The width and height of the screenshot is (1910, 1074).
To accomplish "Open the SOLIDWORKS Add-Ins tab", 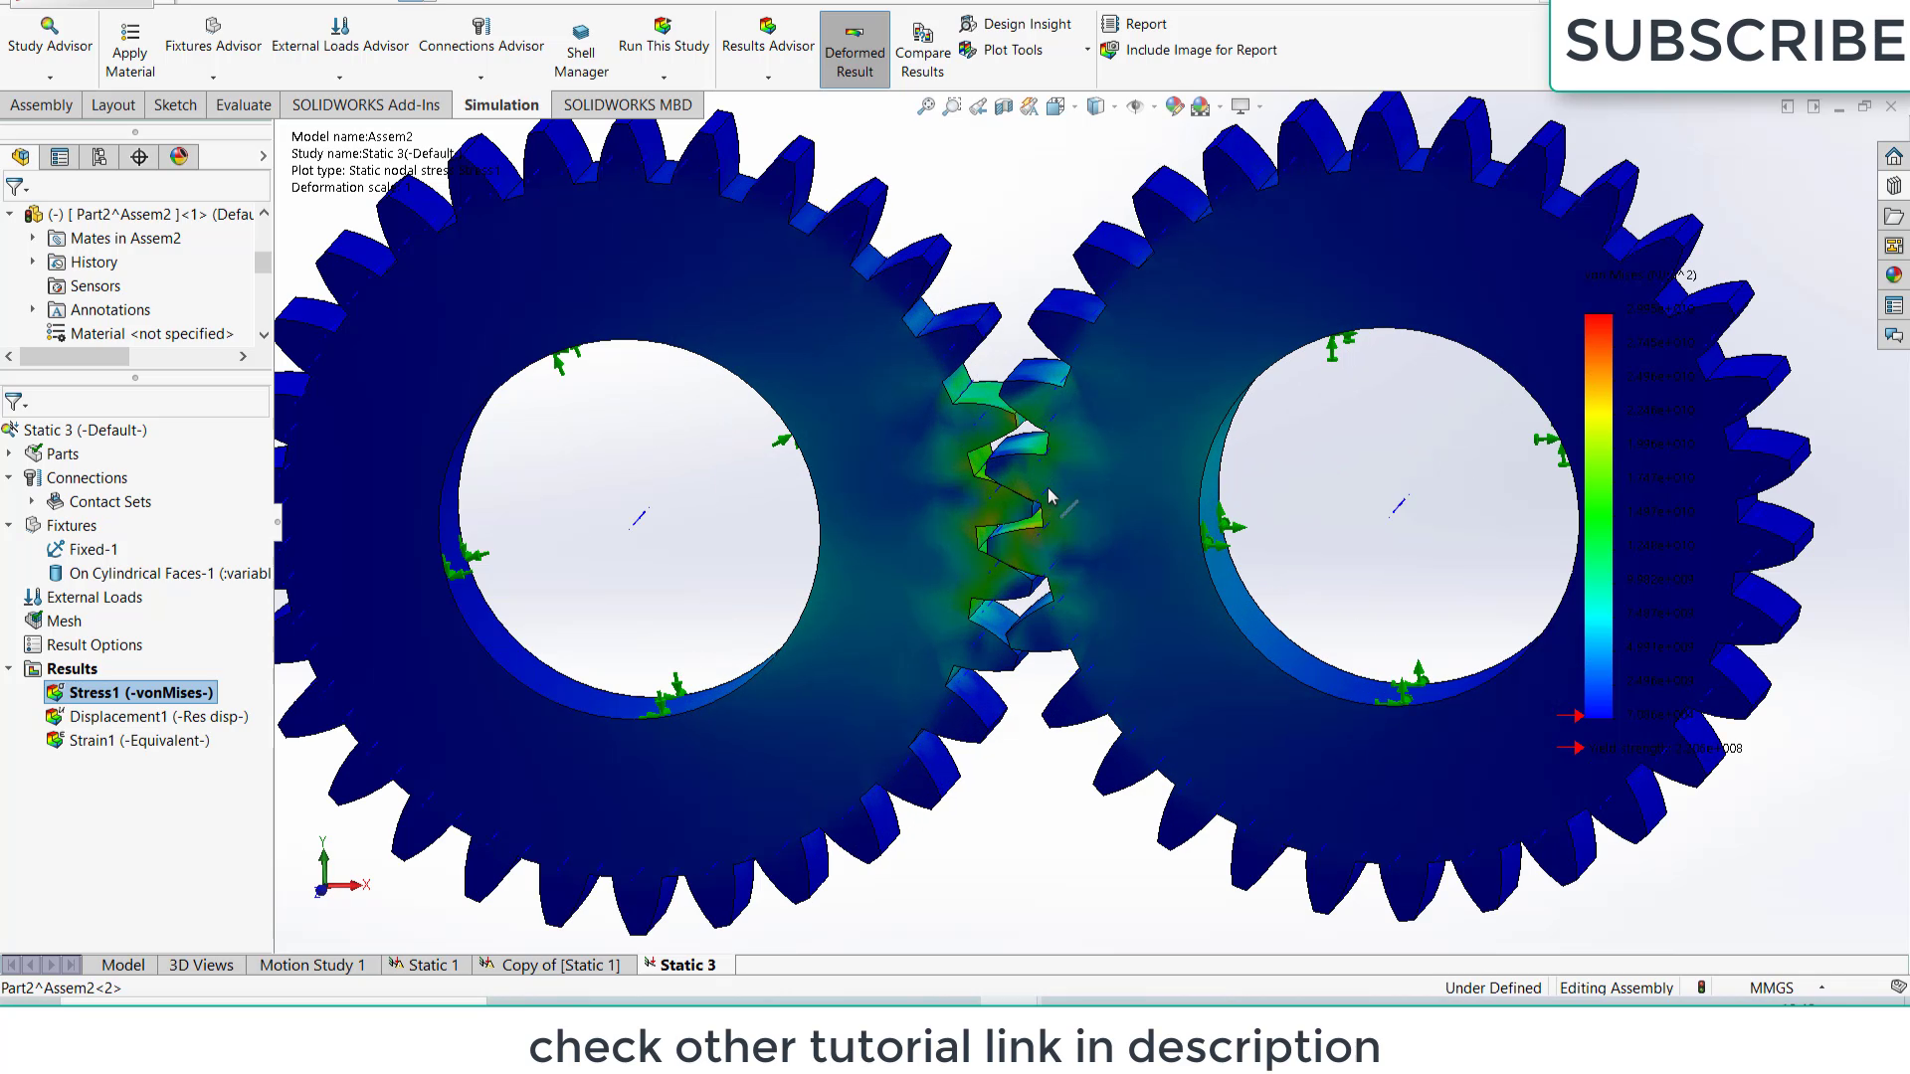I will coord(365,104).
